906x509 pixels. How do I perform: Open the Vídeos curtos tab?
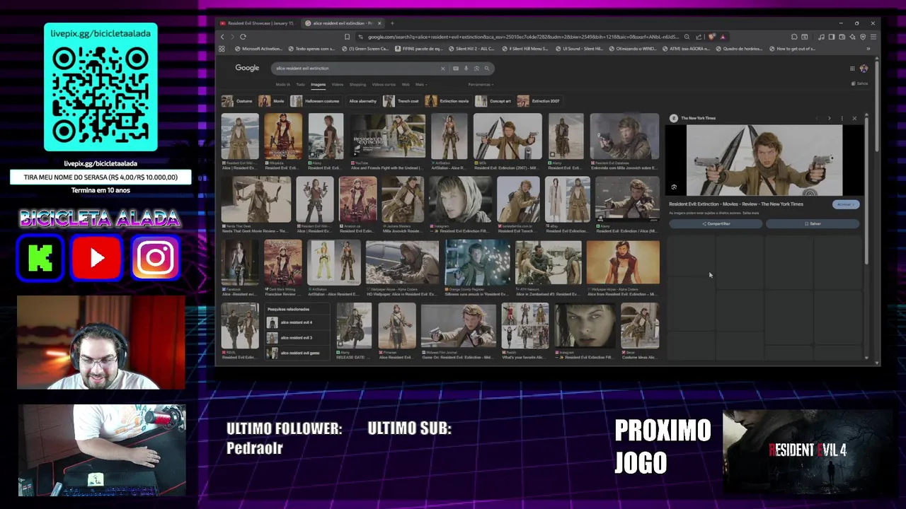click(x=384, y=84)
